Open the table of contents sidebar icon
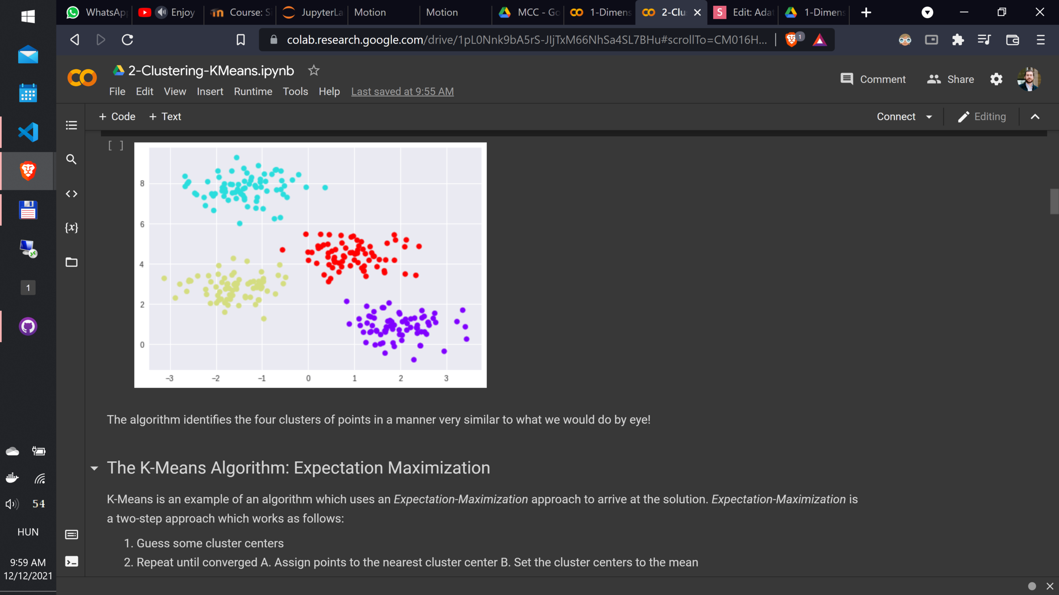Image resolution: width=1059 pixels, height=595 pixels. click(x=71, y=125)
